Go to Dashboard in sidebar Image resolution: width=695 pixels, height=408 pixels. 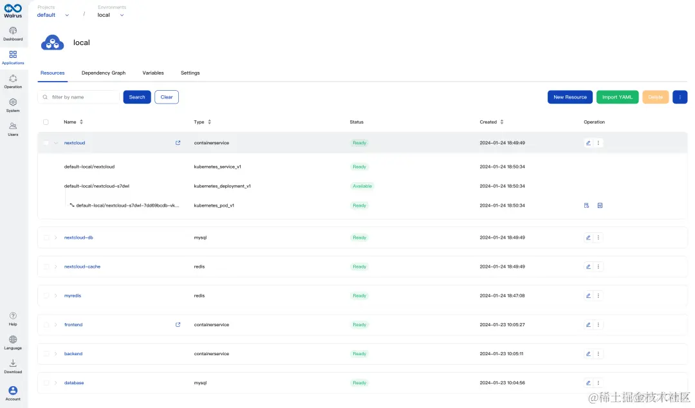click(x=13, y=33)
